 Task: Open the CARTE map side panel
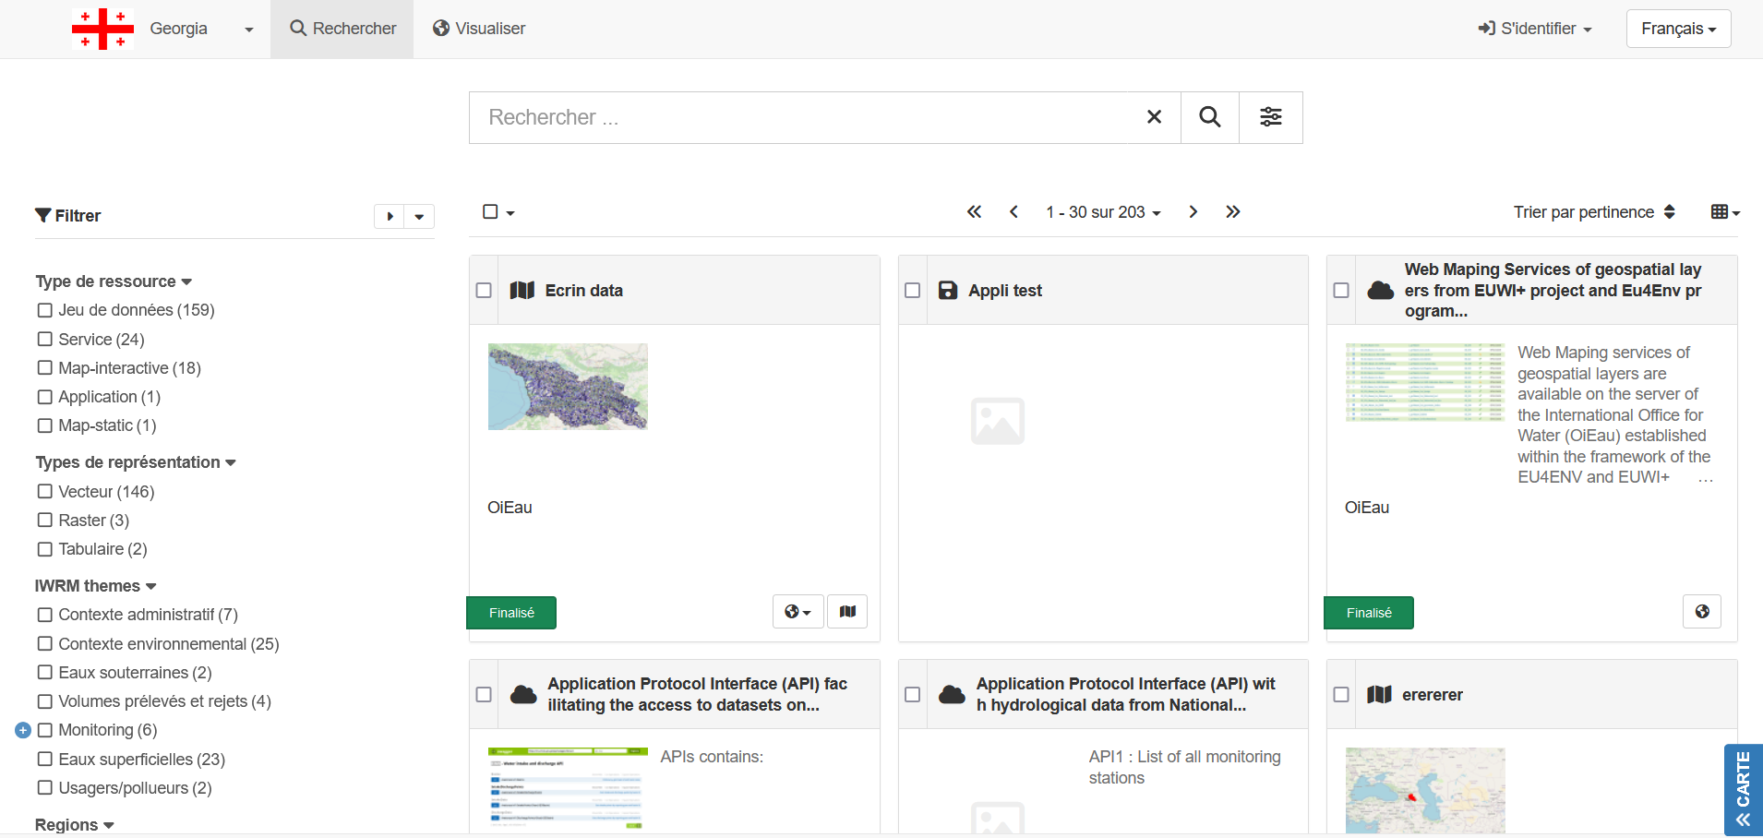(1743, 790)
